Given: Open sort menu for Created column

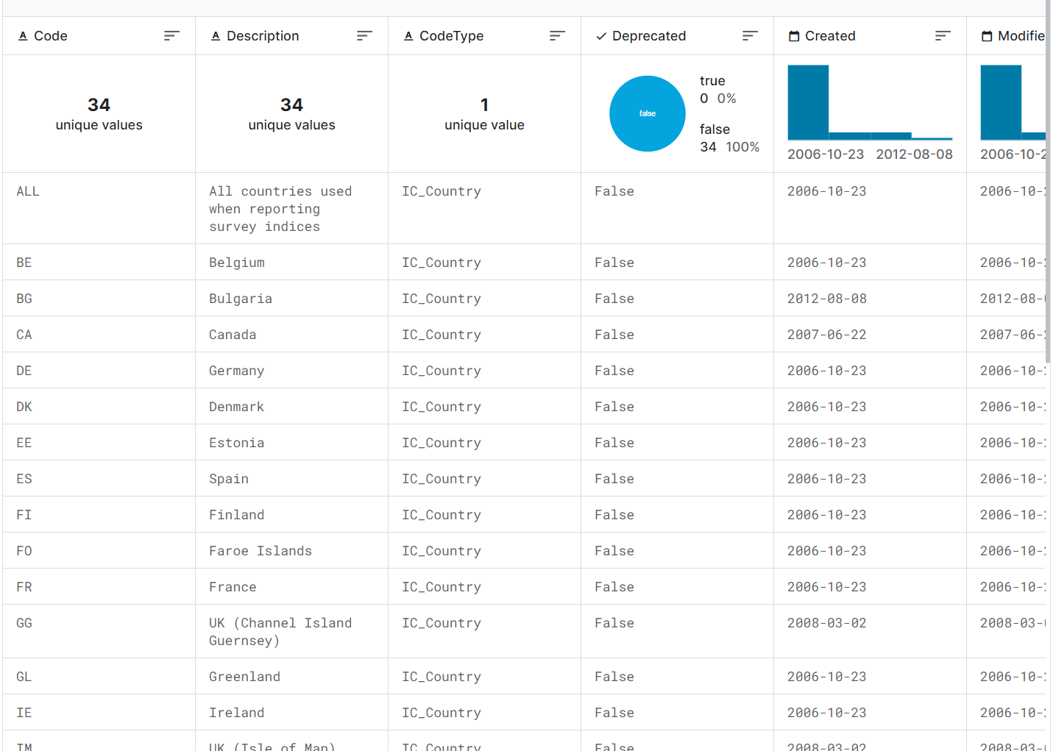Looking at the screenshot, I should (943, 36).
